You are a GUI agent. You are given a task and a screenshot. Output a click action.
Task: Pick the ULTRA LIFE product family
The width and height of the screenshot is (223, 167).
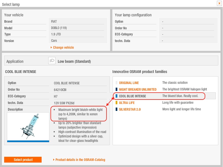(x=127, y=103)
